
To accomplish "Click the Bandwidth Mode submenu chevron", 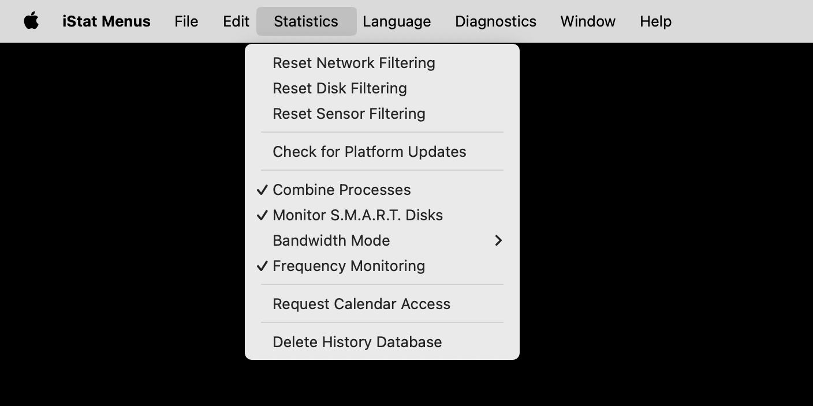I will coord(498,240).
